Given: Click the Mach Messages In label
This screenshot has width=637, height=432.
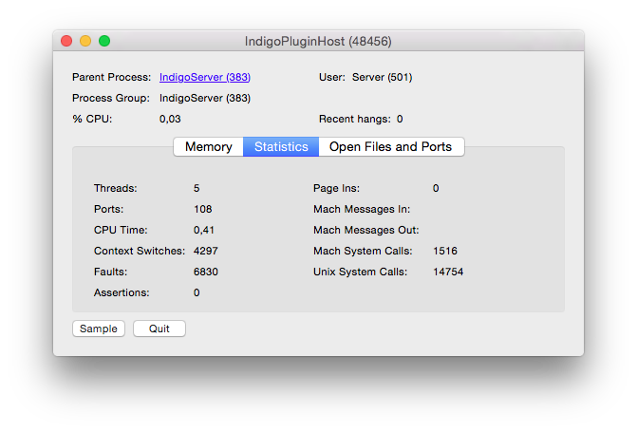Looking at the screenshot, I should point(362,209).
